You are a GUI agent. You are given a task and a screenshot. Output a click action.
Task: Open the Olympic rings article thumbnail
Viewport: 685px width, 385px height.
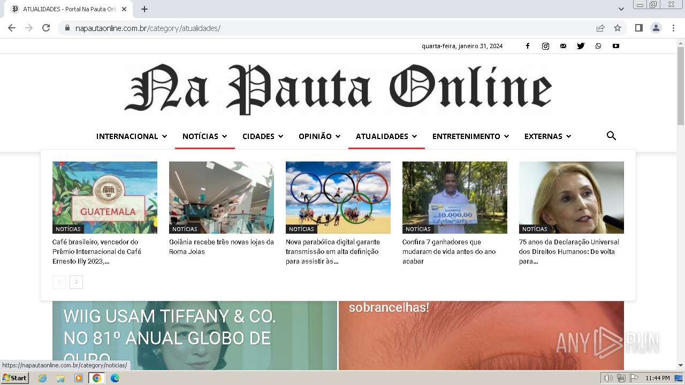pos(338,197)
